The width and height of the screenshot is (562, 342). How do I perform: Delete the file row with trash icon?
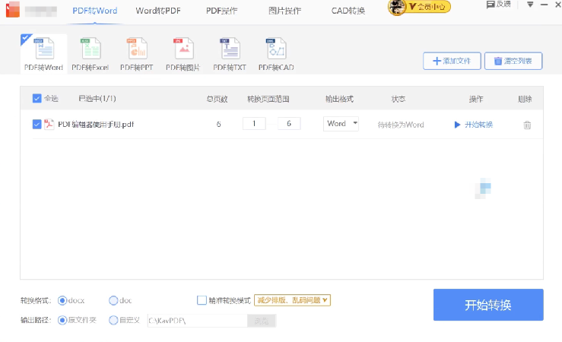(x=527, y=125)
